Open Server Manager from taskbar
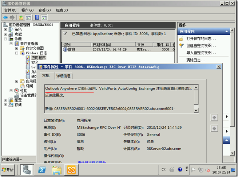Image resolution: width=238 pixels, height=177 pixels. coord(27,170)
